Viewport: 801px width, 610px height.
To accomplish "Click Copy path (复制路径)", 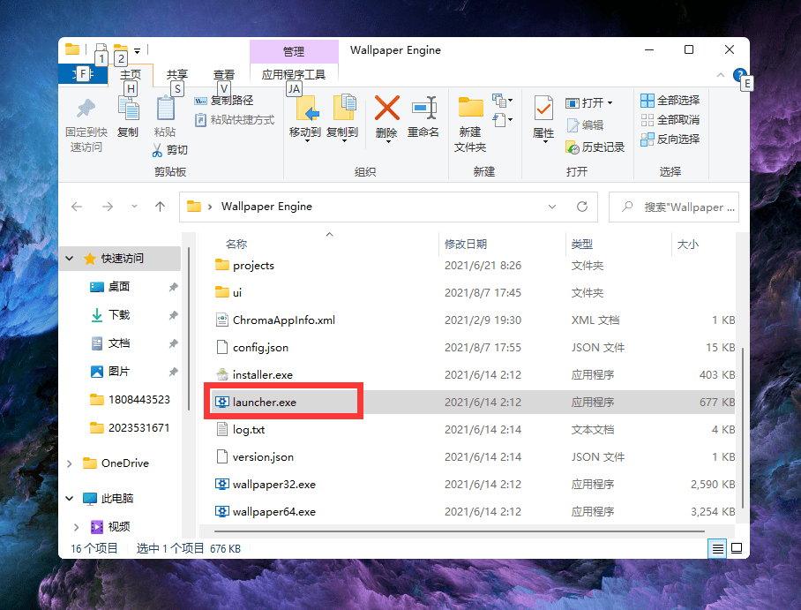I will click(x=224, y=101).
